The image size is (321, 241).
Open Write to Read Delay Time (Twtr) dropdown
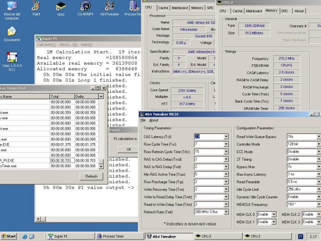click(226, 197)
